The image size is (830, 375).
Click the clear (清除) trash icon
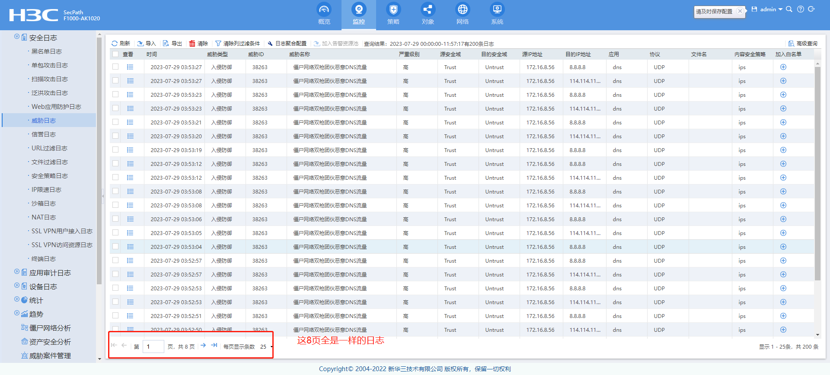coord(192,44)
